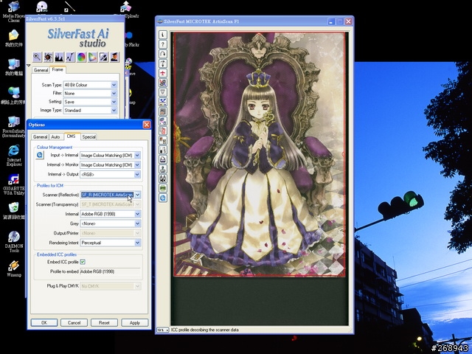Click 'ICC profile describing the scanner data' text
Viewport: 472px width, 354px height.
click(x=205, y=330)
